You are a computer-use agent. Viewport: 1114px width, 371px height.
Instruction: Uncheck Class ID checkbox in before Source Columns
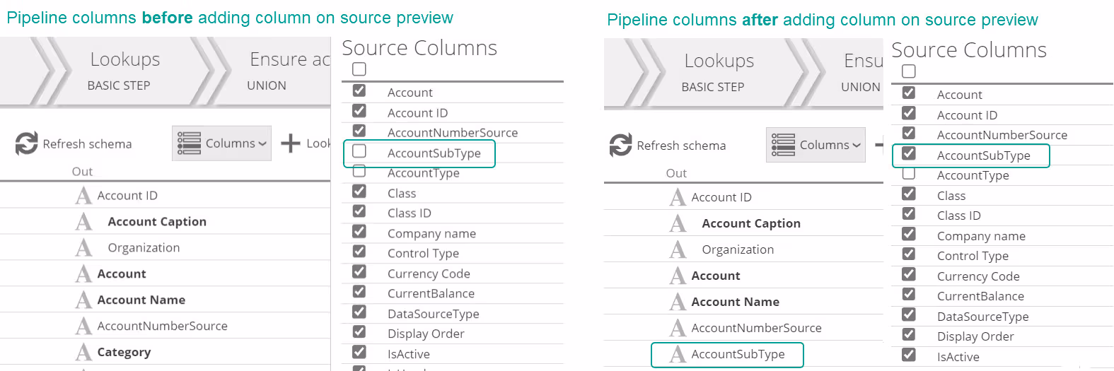(x=359, y=211)
